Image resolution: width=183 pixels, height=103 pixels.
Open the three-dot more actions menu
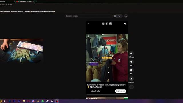[x=131, y=87]
